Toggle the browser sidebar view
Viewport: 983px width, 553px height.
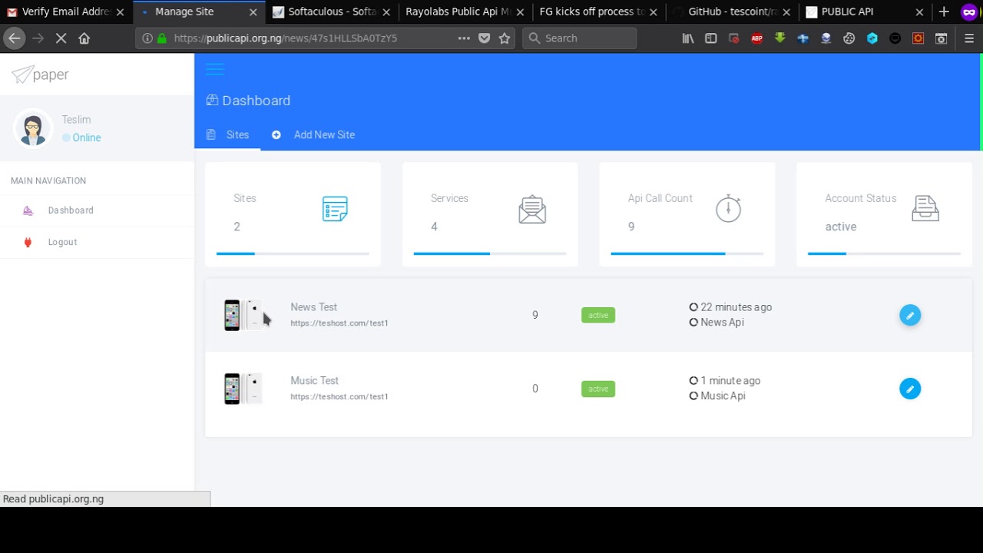(x=711, y=38)
